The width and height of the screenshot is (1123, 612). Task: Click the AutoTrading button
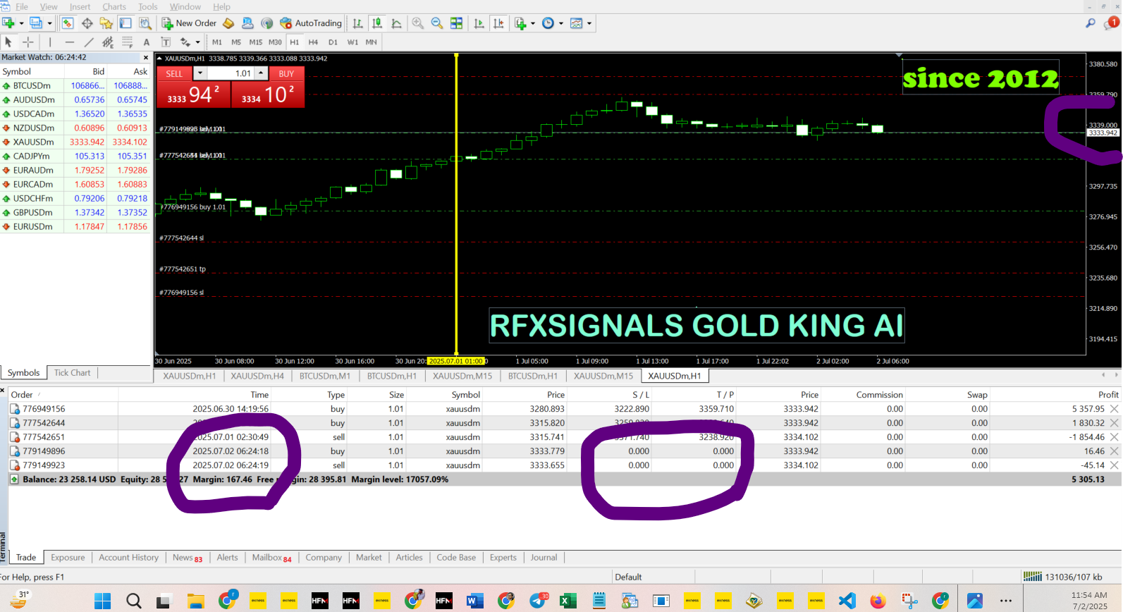tap(311, 23)
